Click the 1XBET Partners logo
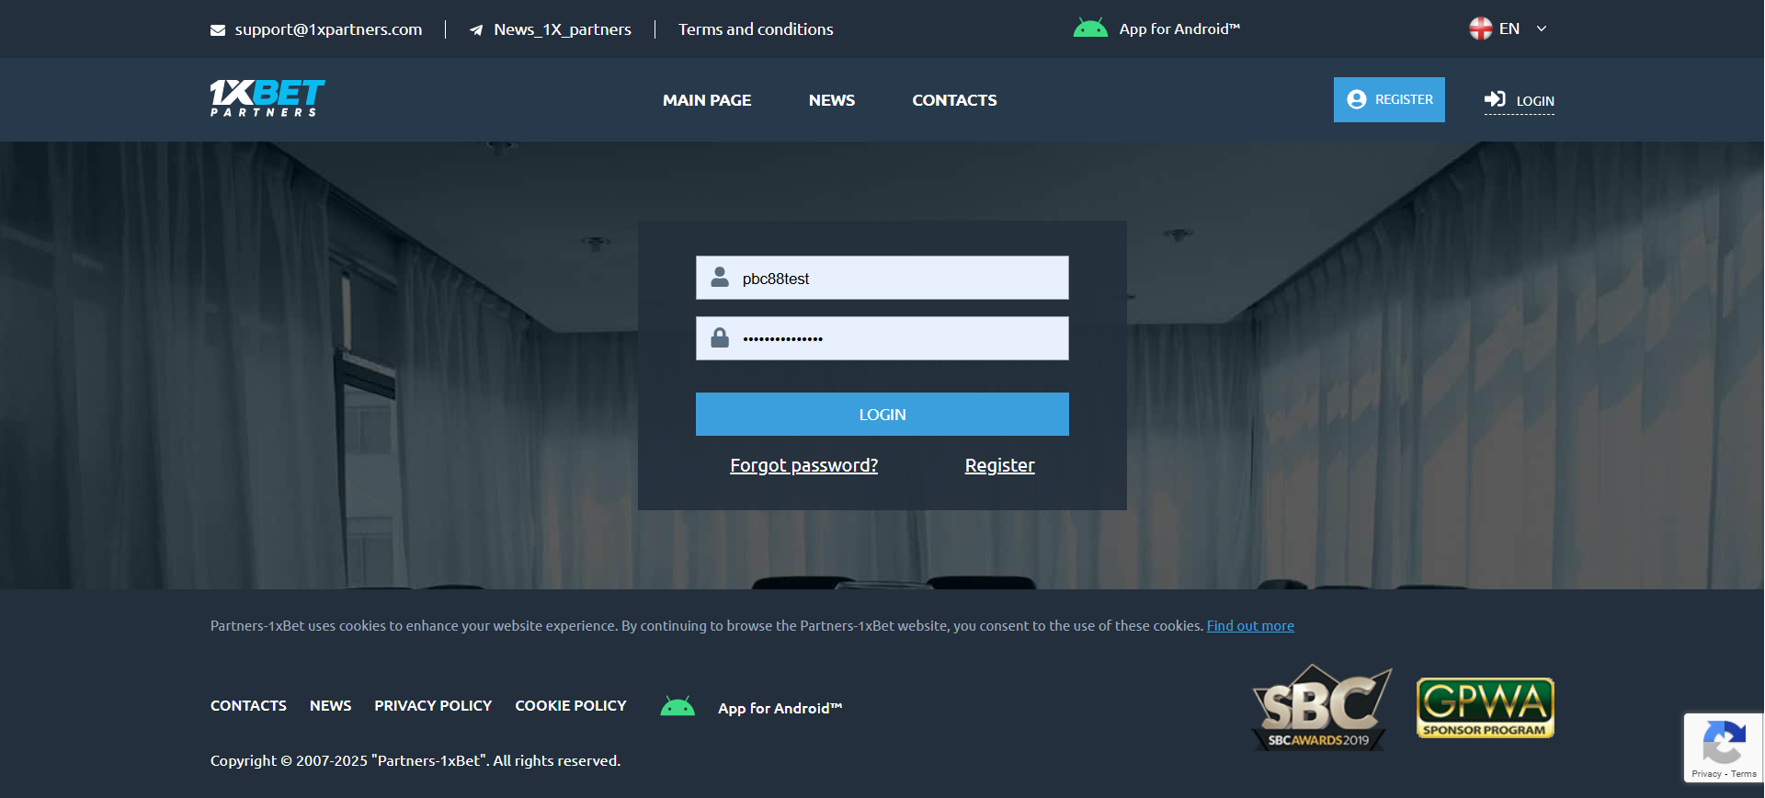 (268, 97)
